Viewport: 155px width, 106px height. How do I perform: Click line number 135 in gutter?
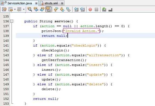click(x=6, y=16)
